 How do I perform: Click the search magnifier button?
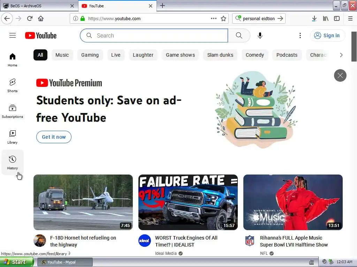tap(239, 35)
